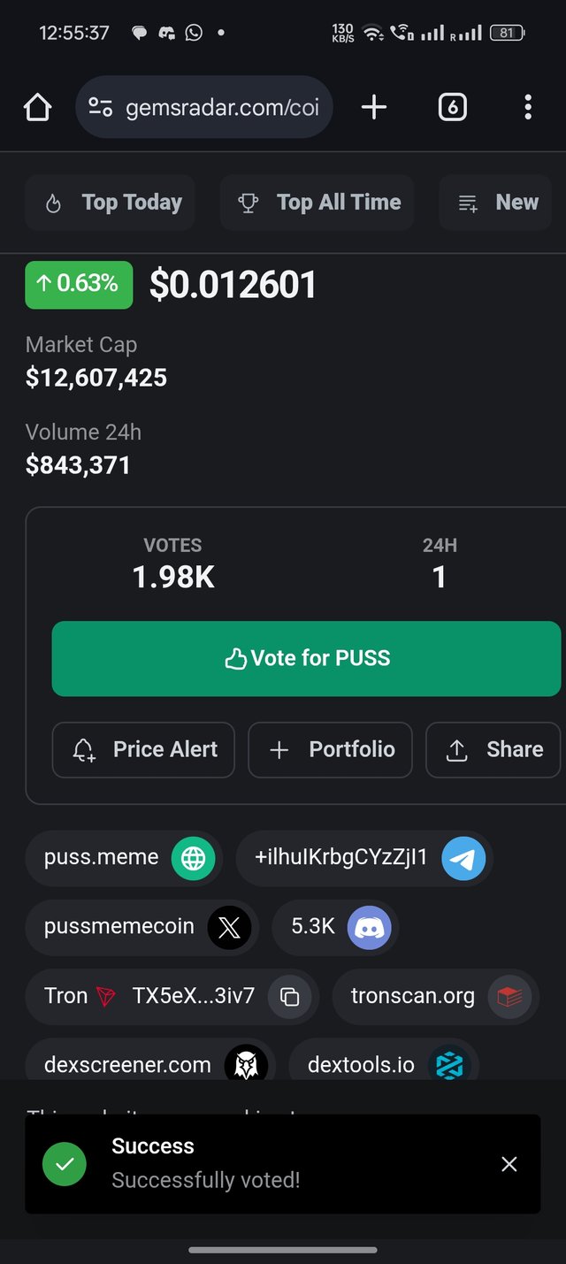This screenshot has height=1264, width=566.
Task: Tap the browser home icon
Action: click(x=38, y=108)
